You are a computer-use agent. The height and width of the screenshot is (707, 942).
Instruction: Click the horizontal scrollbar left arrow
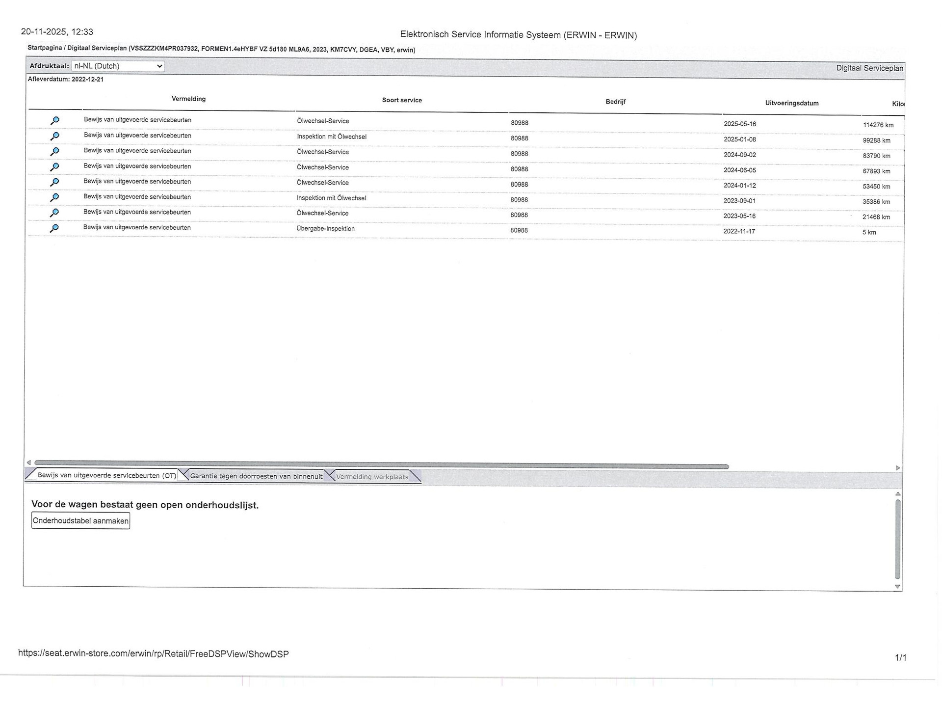[29, 462]
